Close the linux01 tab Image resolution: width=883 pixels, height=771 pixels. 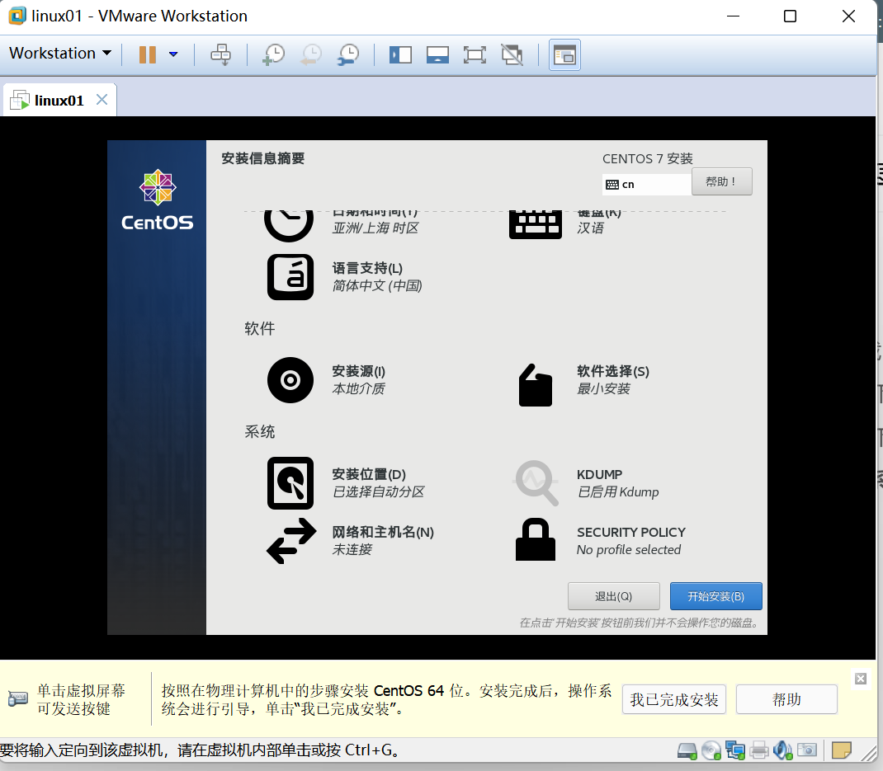click(102, 100)
